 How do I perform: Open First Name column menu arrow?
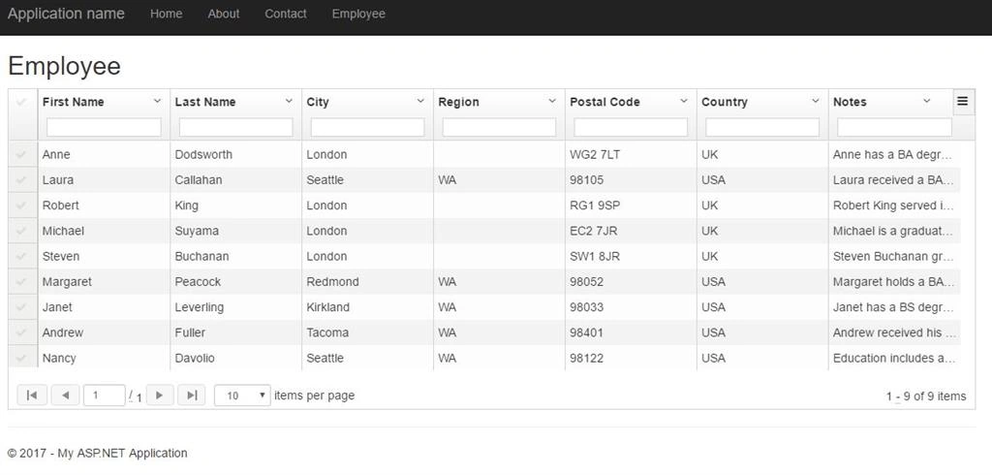click(x=157, y=101)
